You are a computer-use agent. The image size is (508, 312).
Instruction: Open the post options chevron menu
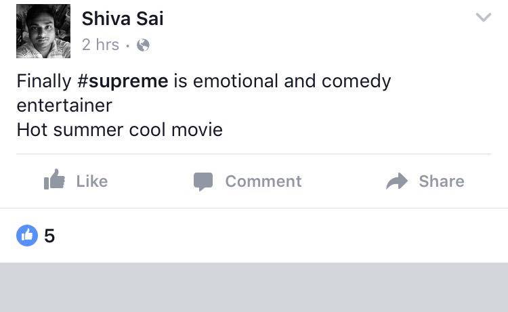click(x=483, y=18)
